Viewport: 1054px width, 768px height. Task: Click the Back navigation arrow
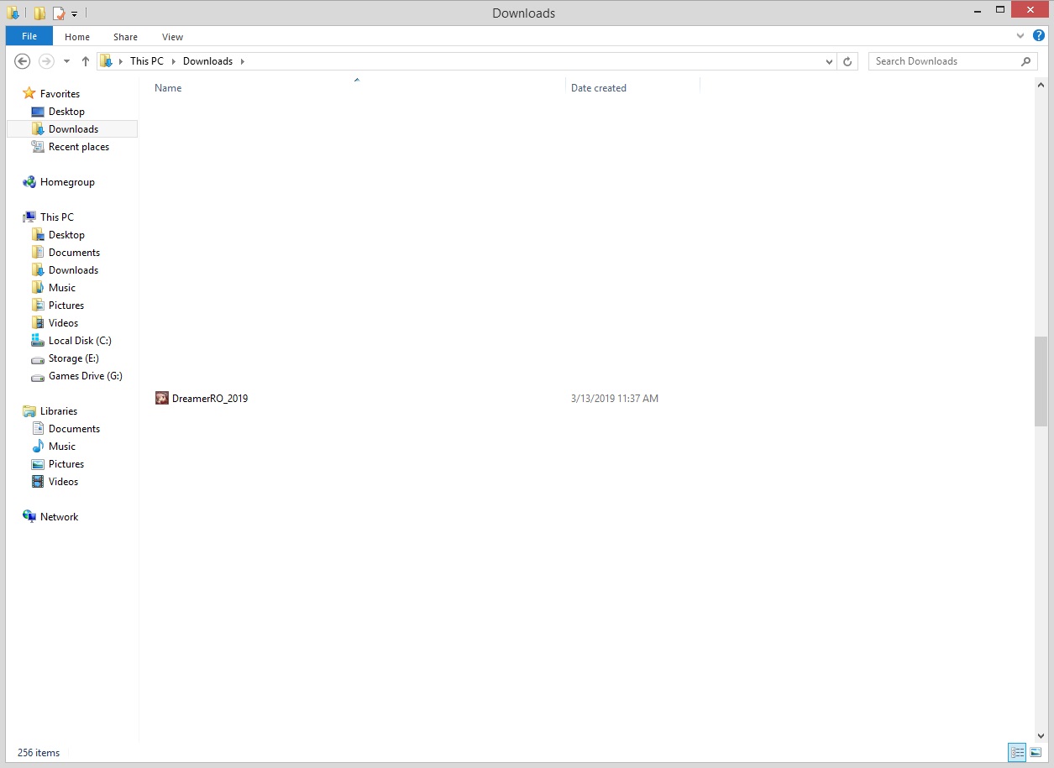coord(23,61)
